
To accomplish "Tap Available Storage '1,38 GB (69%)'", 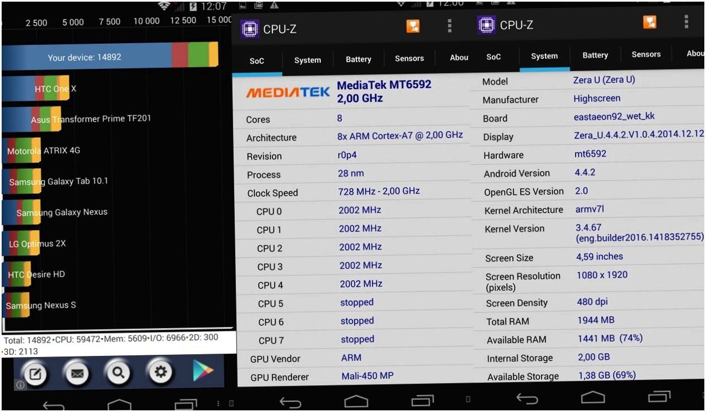I will click(607, 375).
